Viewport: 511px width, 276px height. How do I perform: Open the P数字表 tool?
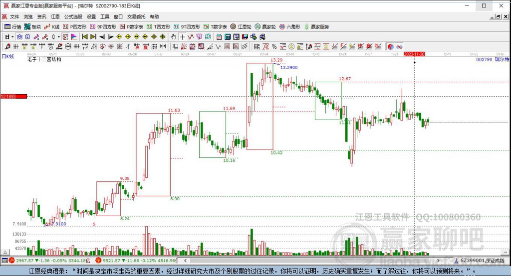pyautogui.click(x=131, y=27)
